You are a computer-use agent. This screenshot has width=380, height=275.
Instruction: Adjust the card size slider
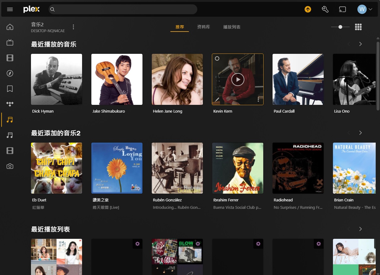pos(340,27)
